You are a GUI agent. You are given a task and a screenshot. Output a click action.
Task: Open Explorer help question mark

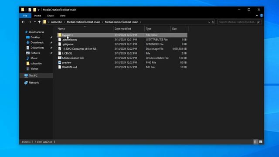262,16
